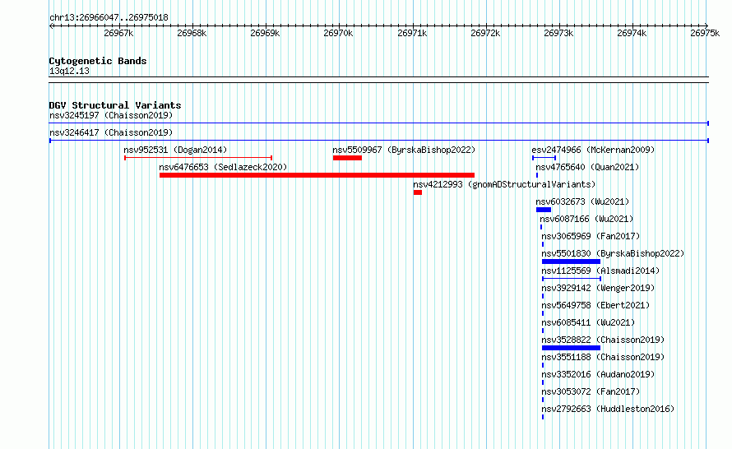Click the long red nsv6476653 bar
This screenshot has width=732, height=449.
pyautogui.click(x=317, y=175)
